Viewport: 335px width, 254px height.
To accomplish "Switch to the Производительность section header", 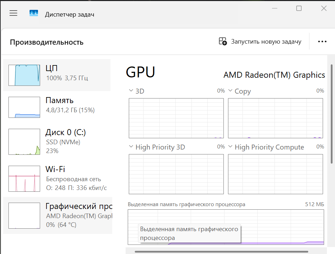I will [x=47, y=42].
